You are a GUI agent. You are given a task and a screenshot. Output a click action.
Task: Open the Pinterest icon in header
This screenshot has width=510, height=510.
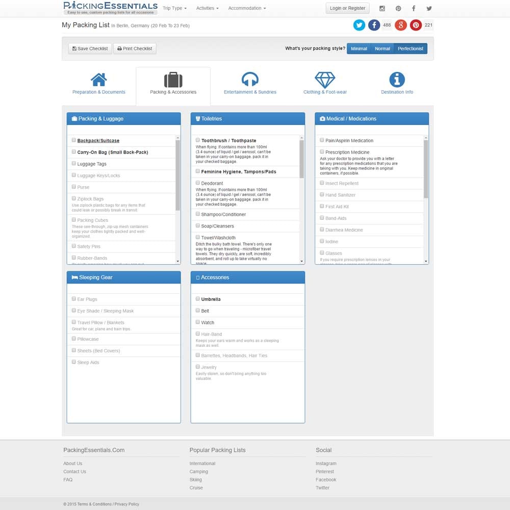click(398, 9)
